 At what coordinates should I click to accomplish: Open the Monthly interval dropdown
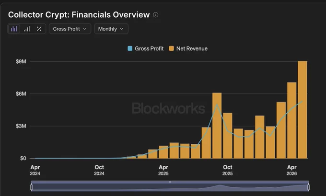pyautogui.click(x=111, y=29)
